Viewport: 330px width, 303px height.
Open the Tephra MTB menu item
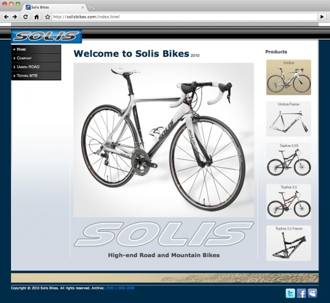36,76
